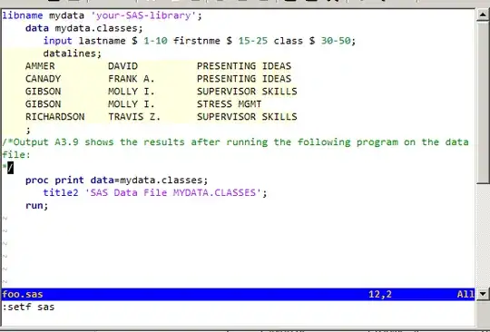Click the 'run;' statement
This screenshot has height=332, width=490.
(37, 206)
